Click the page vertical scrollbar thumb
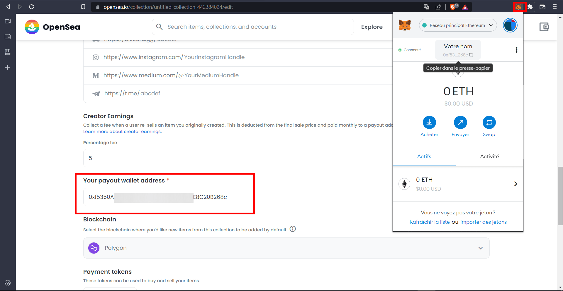563x291 pixels. coord(560,196)
